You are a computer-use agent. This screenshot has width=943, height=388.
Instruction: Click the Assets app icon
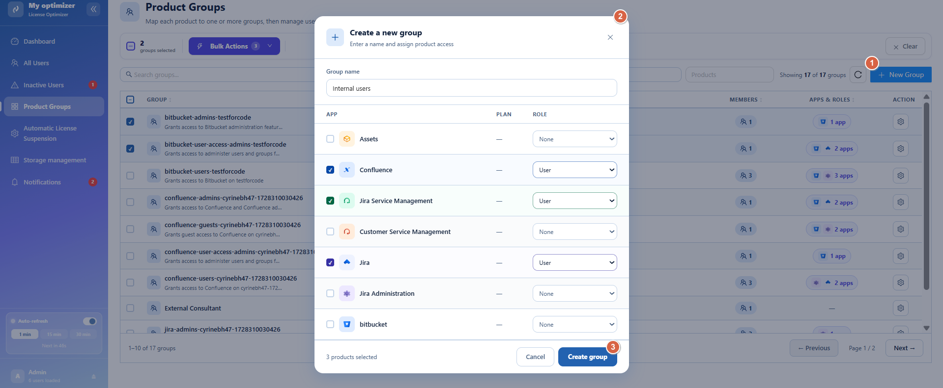[347, 139]
